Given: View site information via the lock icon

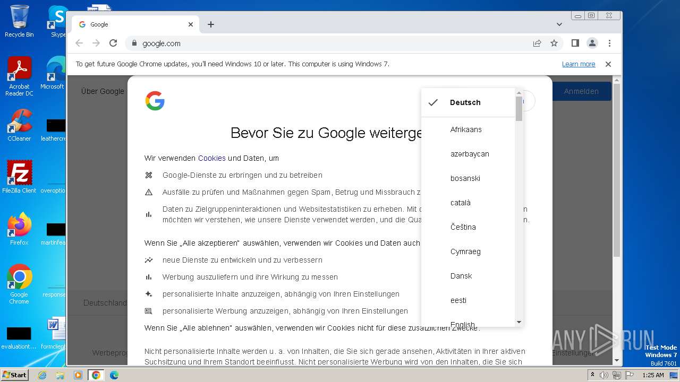Looking at the screenshot, I should coord(134,43).
